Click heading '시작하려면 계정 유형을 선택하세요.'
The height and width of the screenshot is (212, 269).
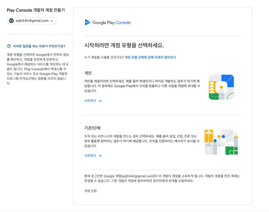pos(124,45)
